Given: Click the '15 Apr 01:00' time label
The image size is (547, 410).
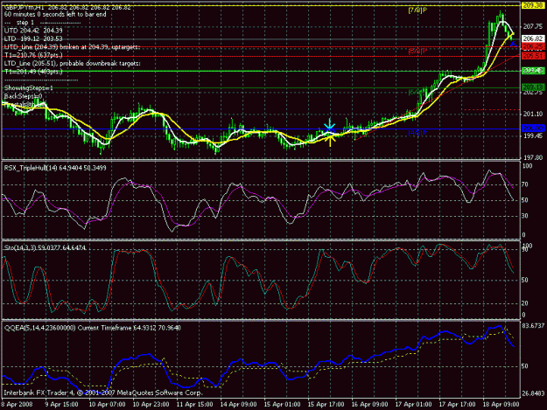Looking at the screenshot, I should click(282, 405).
